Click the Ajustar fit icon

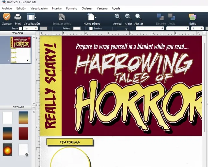[138, 17]
